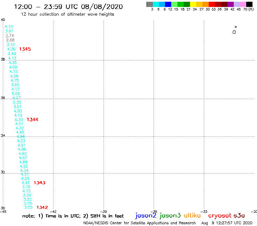Click the gray swatch in the legend
This screenshot has height=226, width=257.
pyautogui.click(x=150, y=5)
